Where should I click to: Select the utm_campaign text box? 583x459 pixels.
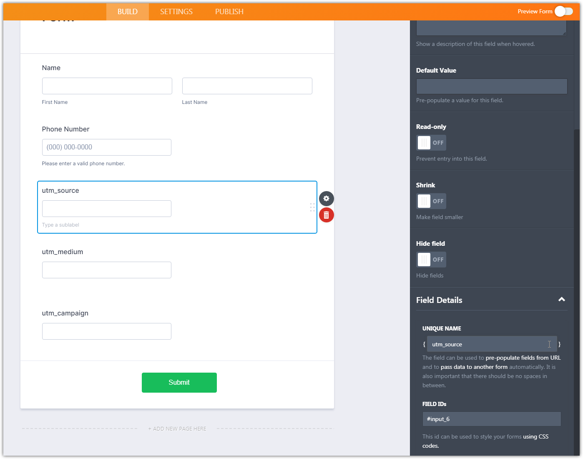coord(107,331)
